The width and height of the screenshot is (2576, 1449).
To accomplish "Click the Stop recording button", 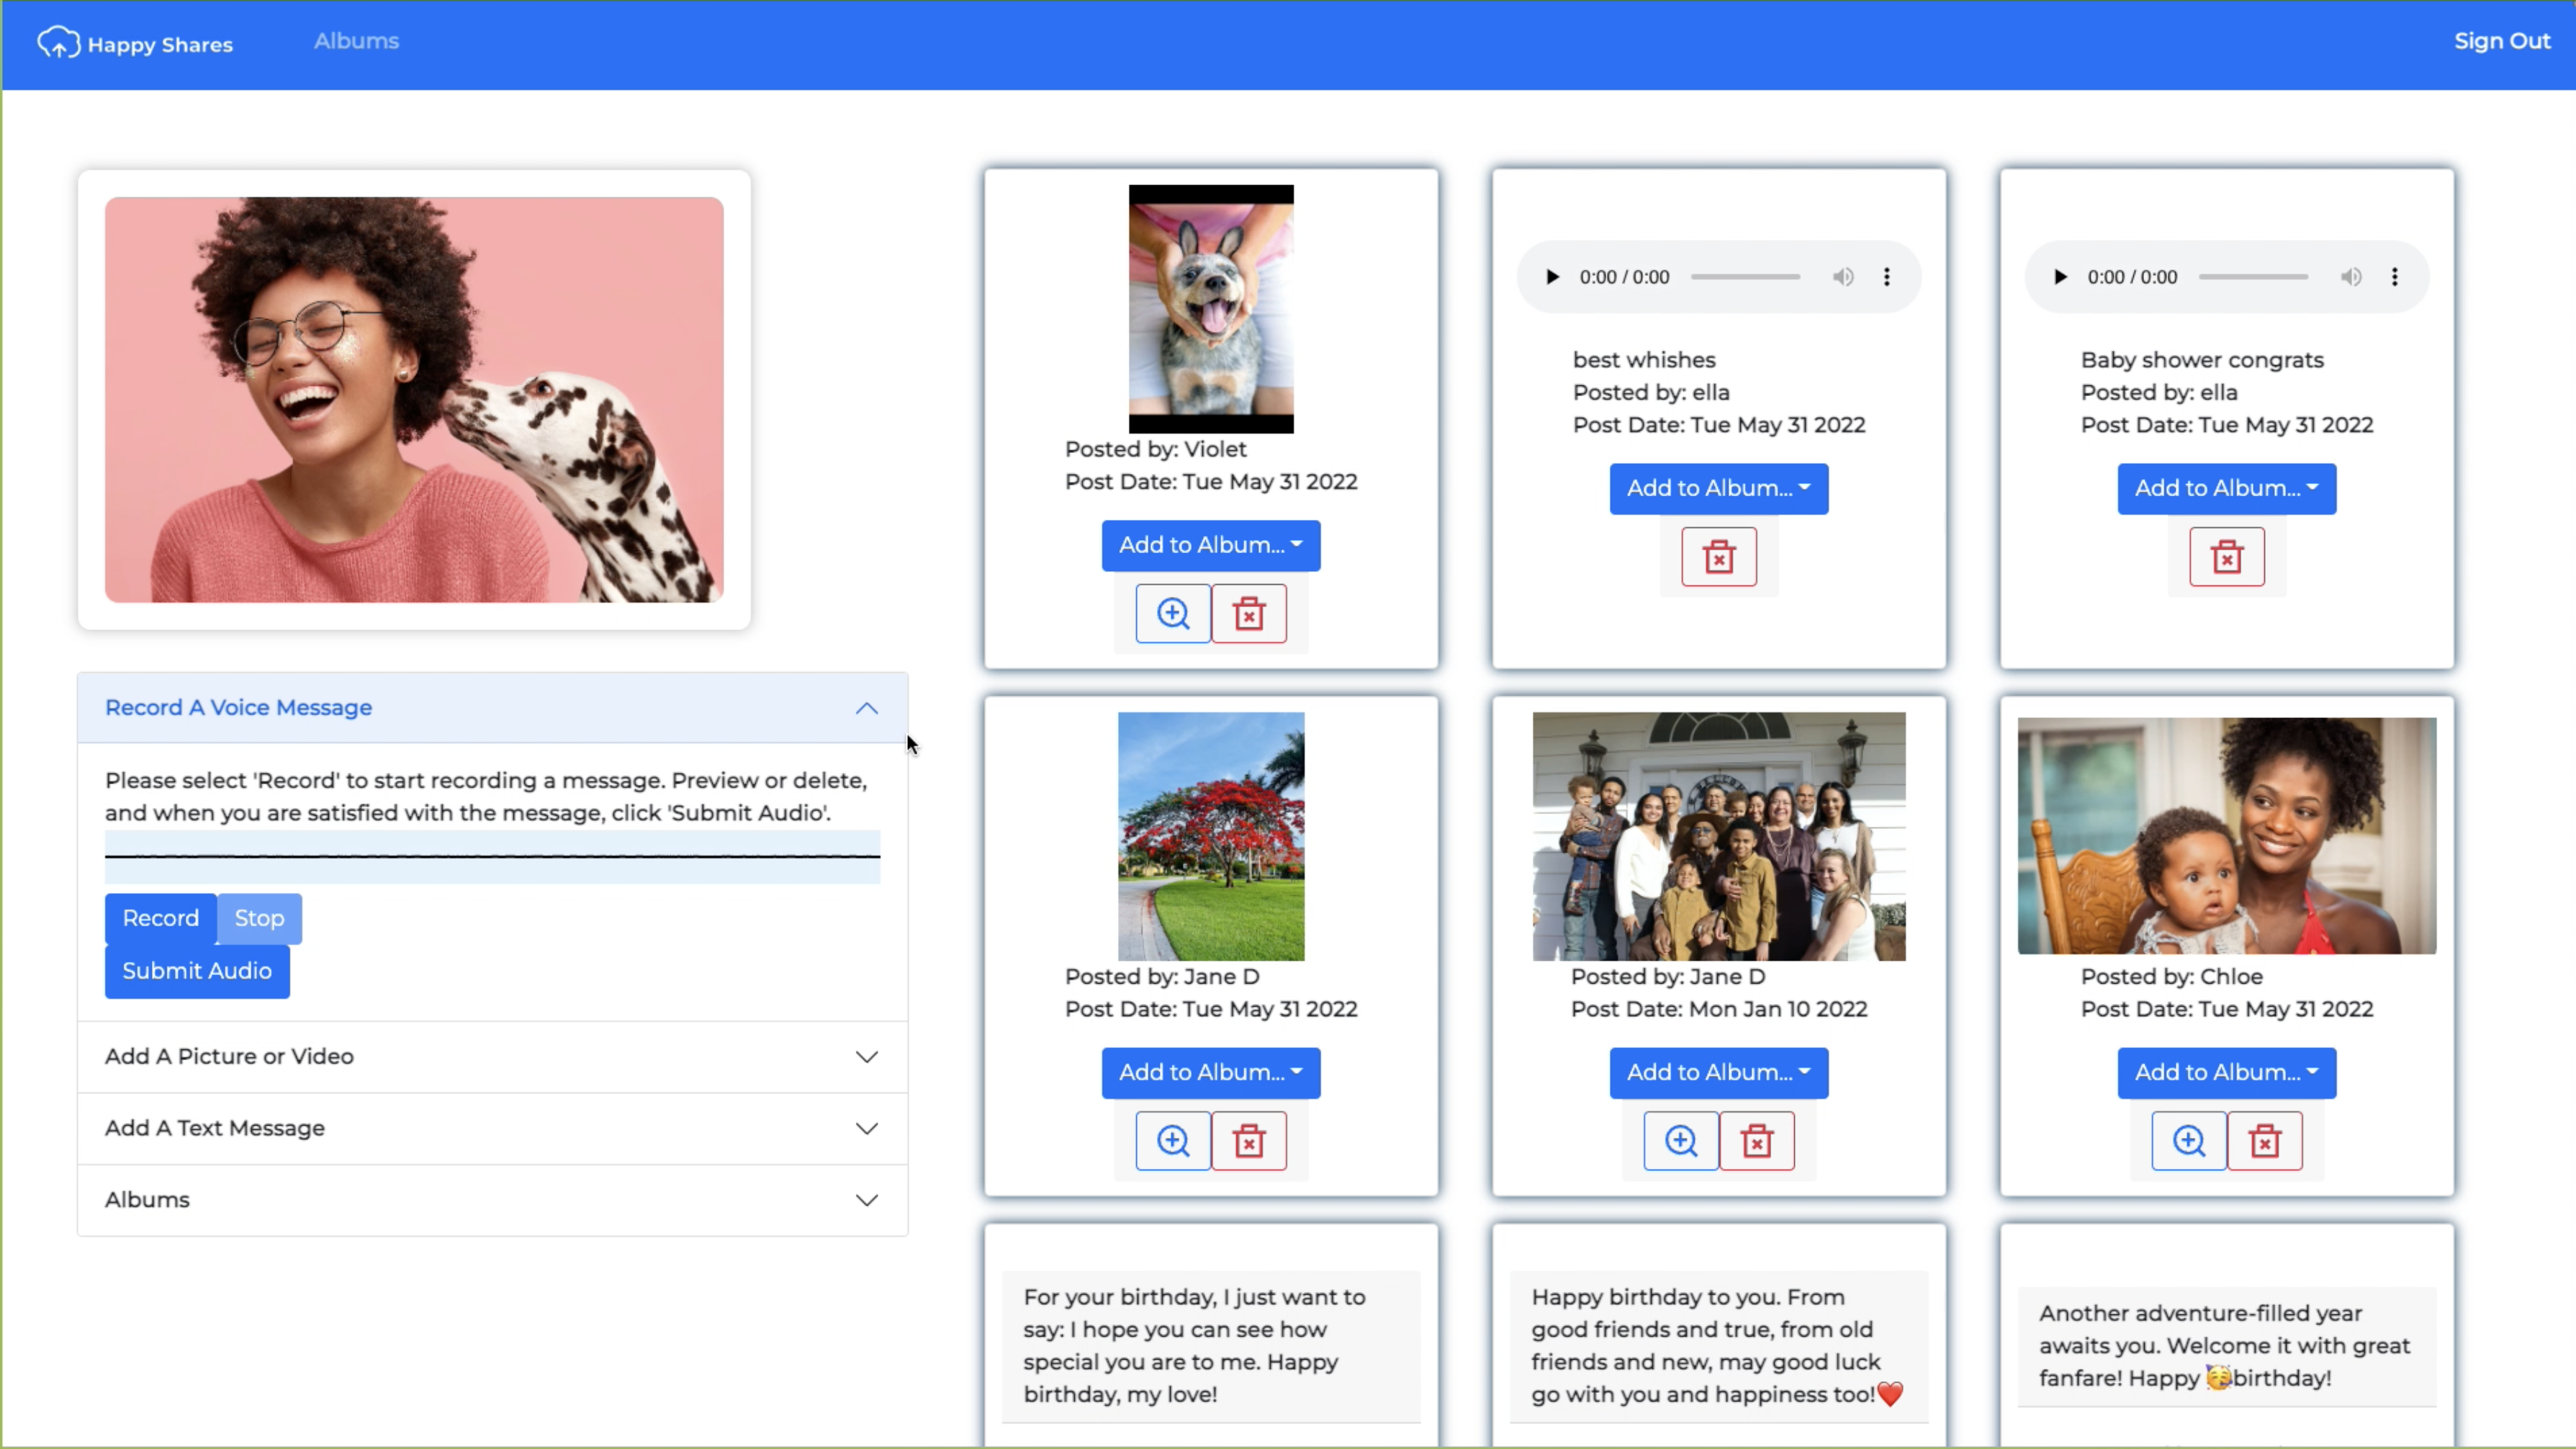I will point(259,918).
